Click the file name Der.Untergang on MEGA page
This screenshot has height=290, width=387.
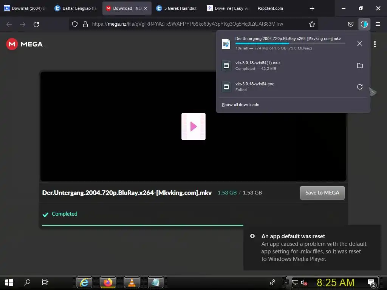pos(127,193)
